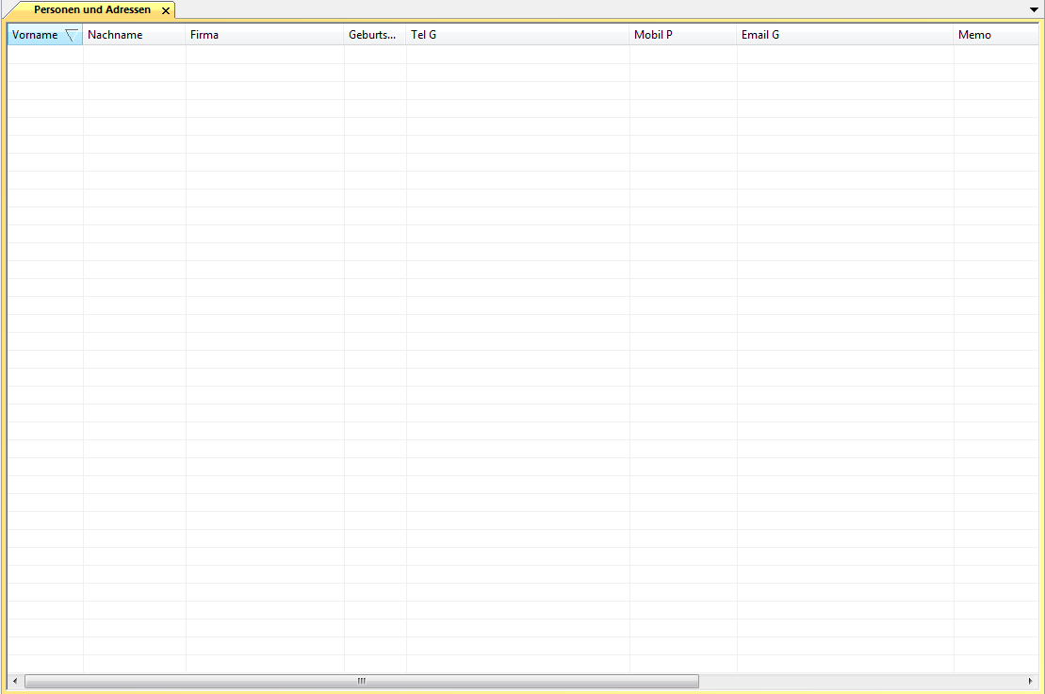Sort by the Firma column header
The image size is (1045, 694).
pos(264,35)
